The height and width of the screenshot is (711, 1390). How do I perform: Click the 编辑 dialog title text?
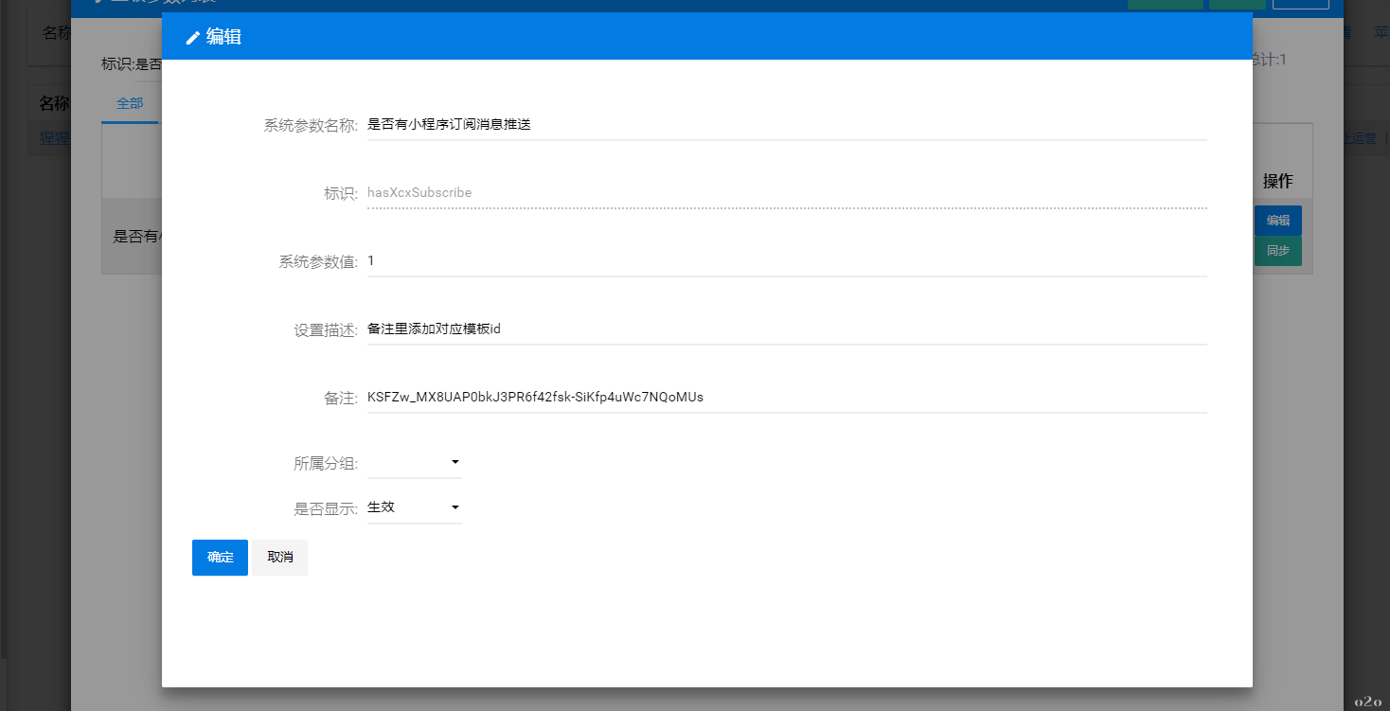point(223,37)
